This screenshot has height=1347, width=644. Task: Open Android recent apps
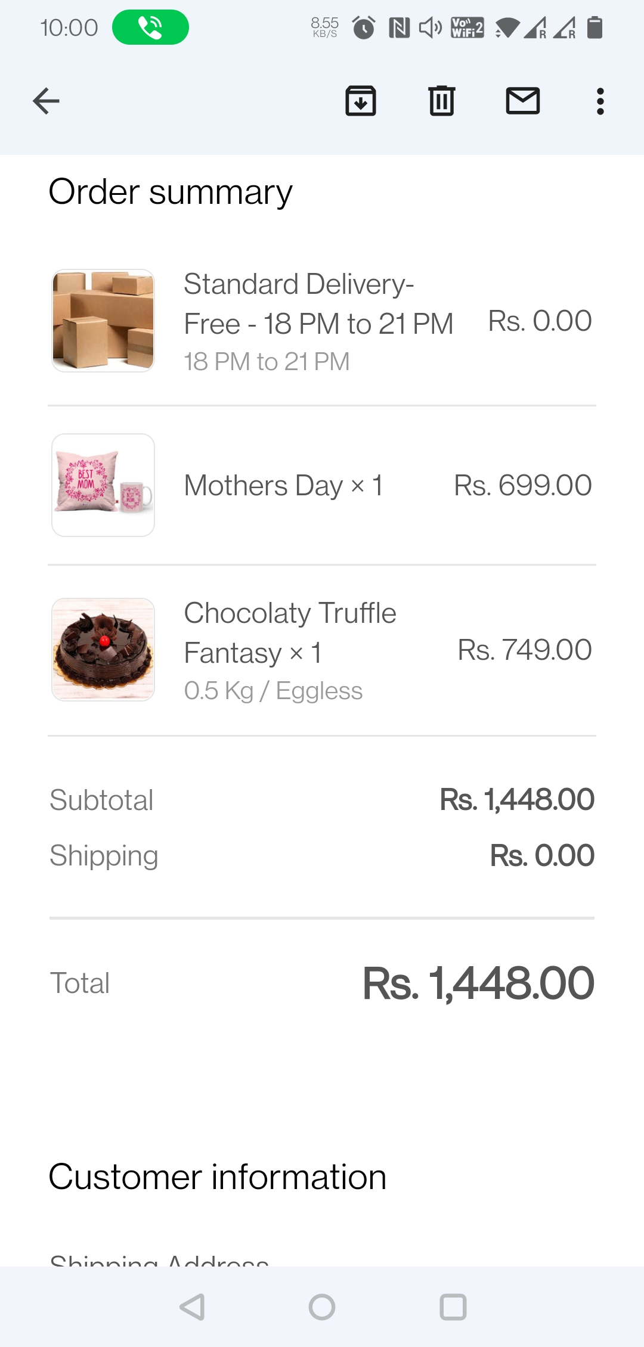click(453, 1307)
